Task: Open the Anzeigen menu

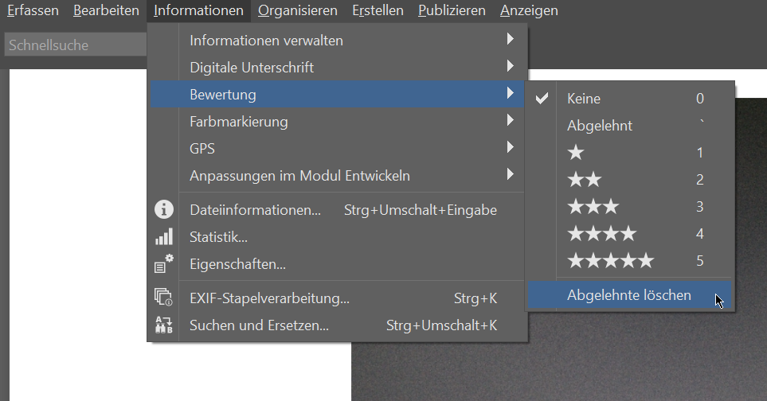Action: coord(529,10)
